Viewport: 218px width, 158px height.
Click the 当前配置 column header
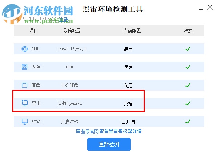[x=132, y=31]
